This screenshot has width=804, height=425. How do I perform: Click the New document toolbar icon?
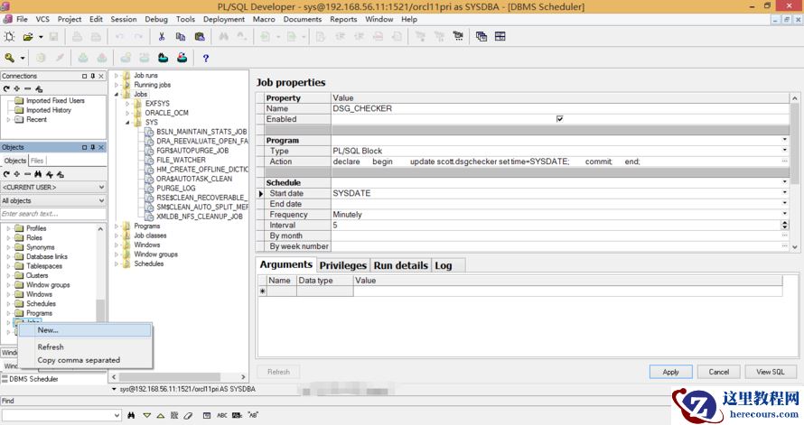tap(9, 36)
